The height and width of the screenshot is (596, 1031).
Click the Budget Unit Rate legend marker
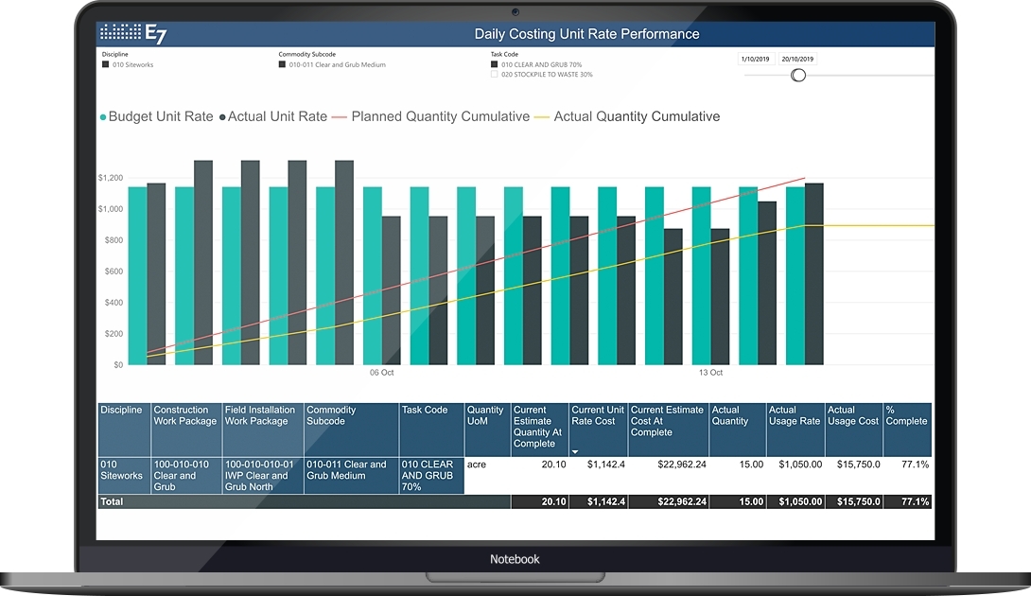(x=103, y=117)
